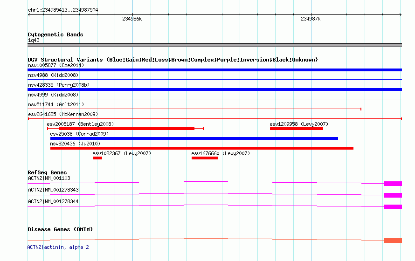Select the esv1209958 (Levy2007) red bar

[x=297, y=129]
